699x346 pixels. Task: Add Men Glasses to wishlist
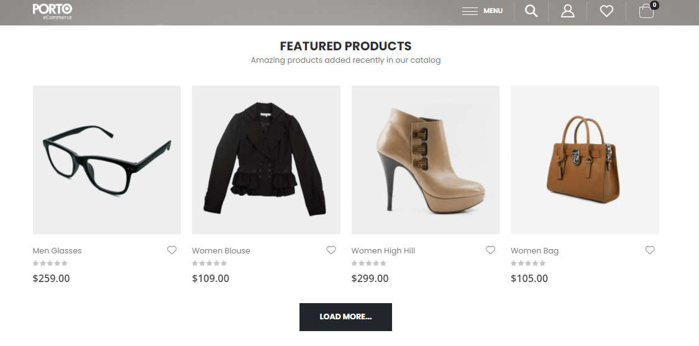pos(171,250)
